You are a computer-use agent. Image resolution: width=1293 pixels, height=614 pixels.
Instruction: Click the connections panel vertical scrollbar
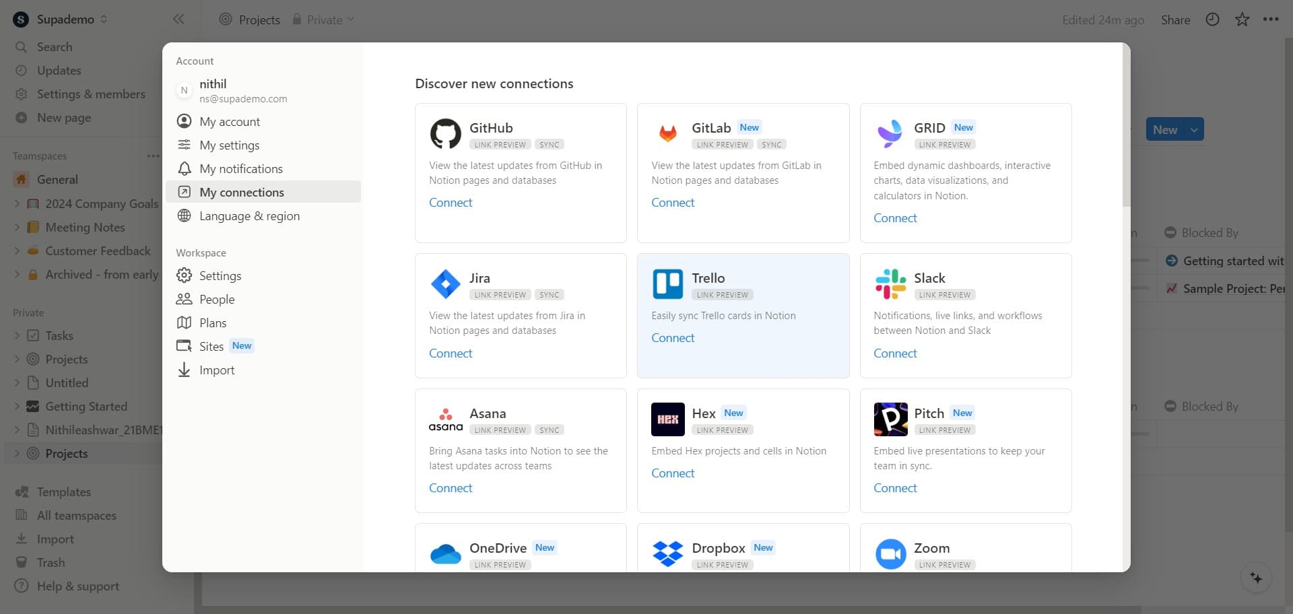click(x=1126, y=135)
